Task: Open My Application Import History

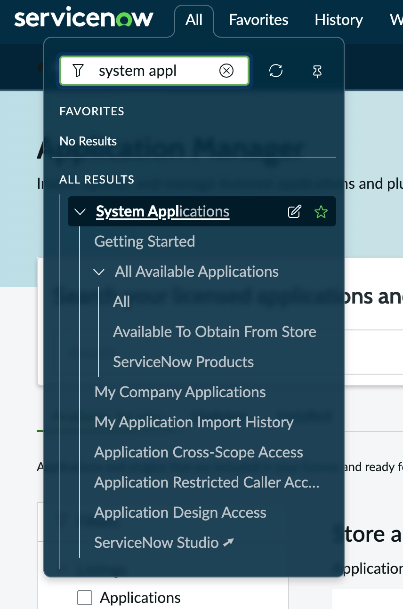Action: [194, 422]
